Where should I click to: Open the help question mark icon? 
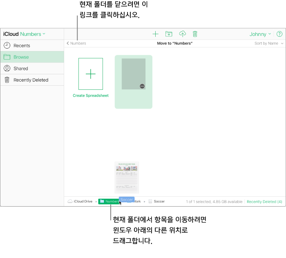279,34
